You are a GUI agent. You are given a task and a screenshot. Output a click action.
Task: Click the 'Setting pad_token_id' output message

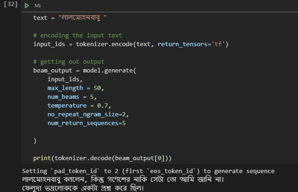148,171
